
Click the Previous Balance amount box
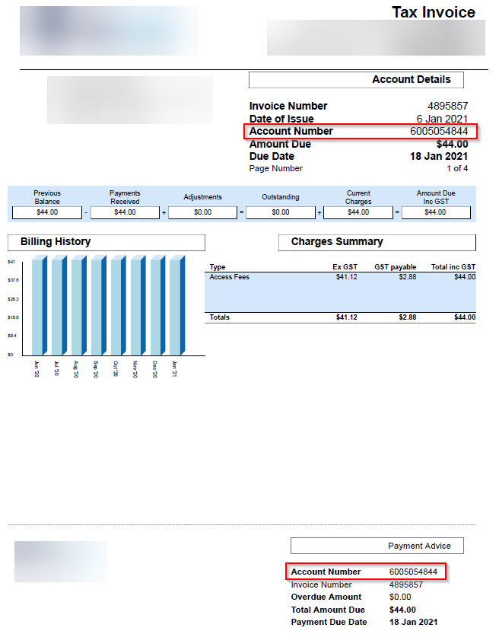coord(47,212)
